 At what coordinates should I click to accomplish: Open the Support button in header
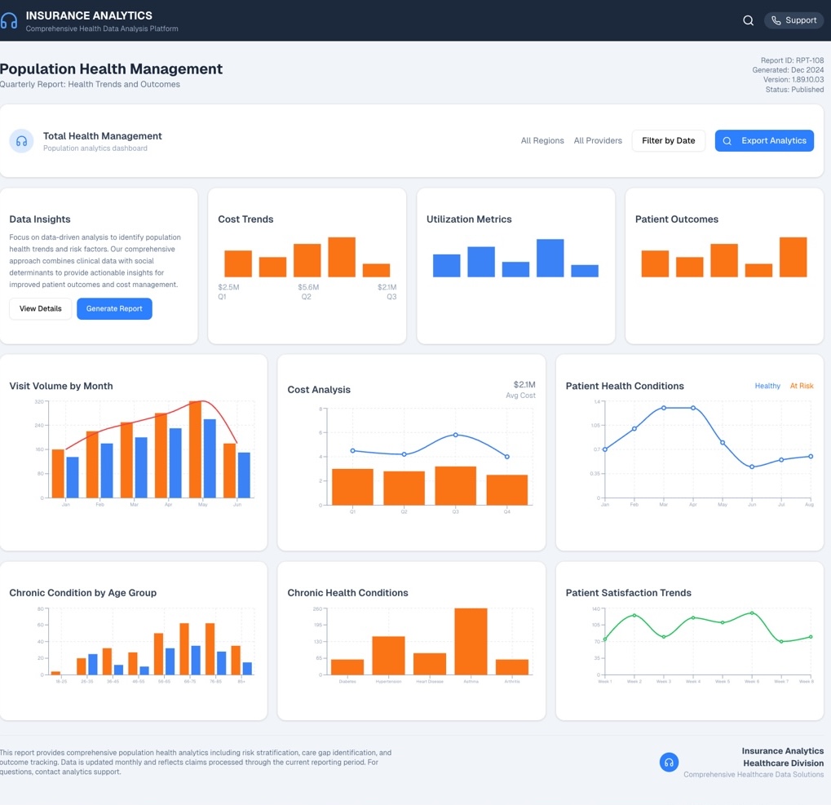[x=793, y=20]
